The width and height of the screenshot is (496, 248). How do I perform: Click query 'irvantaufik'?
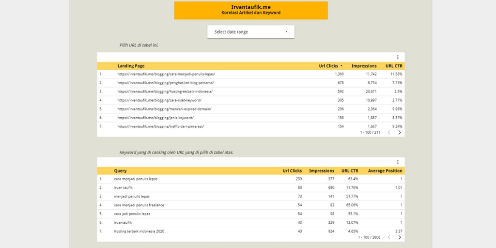coord(123,222)
